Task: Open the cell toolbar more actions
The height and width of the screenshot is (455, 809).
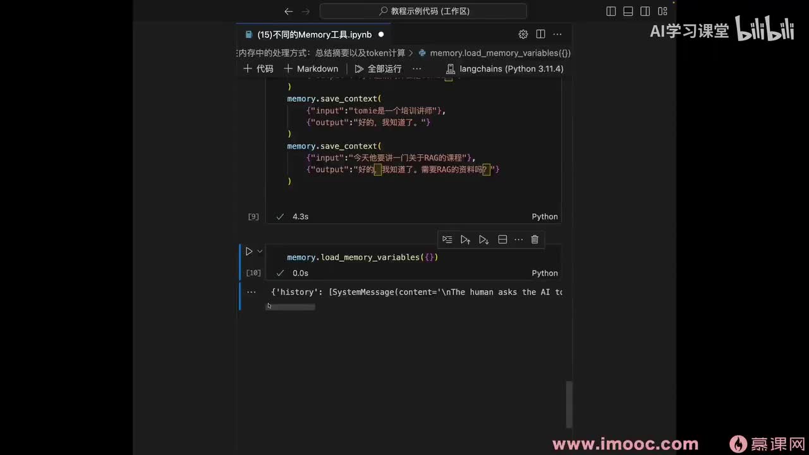Action: click(x=519, y=240)
